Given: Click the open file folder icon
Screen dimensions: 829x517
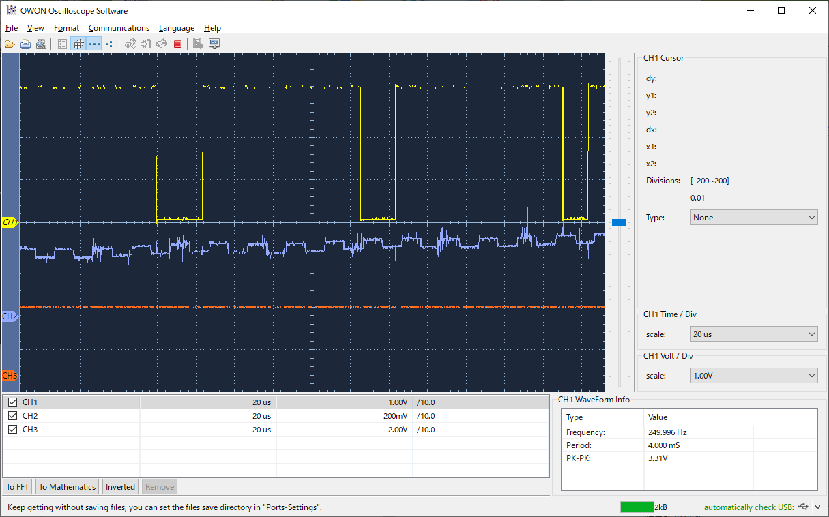Looking at the screenshot, I should point(10,44).
